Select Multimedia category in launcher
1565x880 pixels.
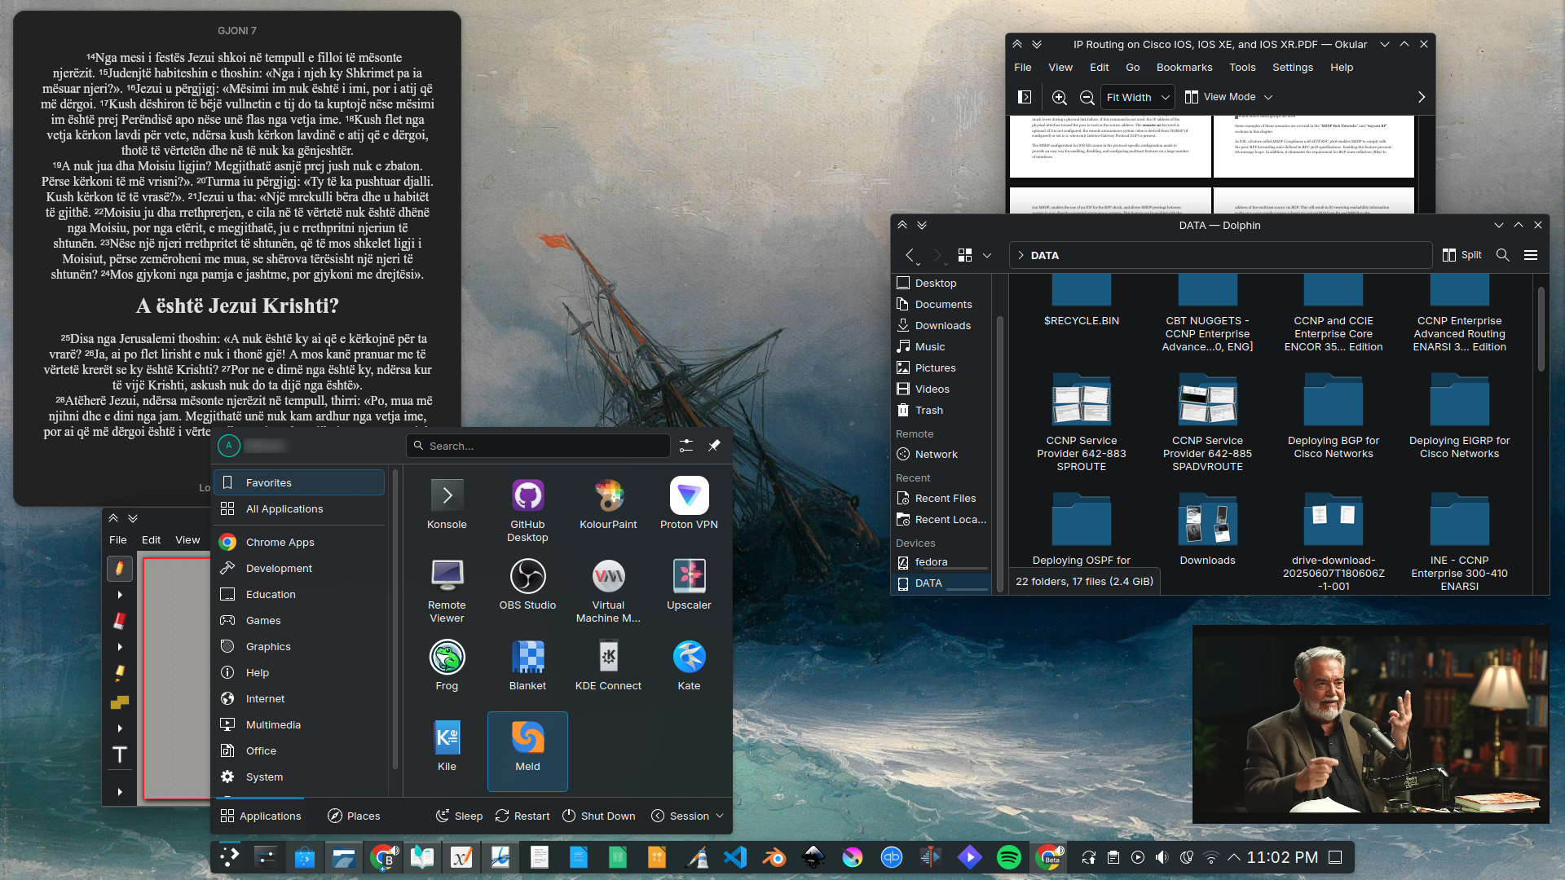click(x=299, y=725)
